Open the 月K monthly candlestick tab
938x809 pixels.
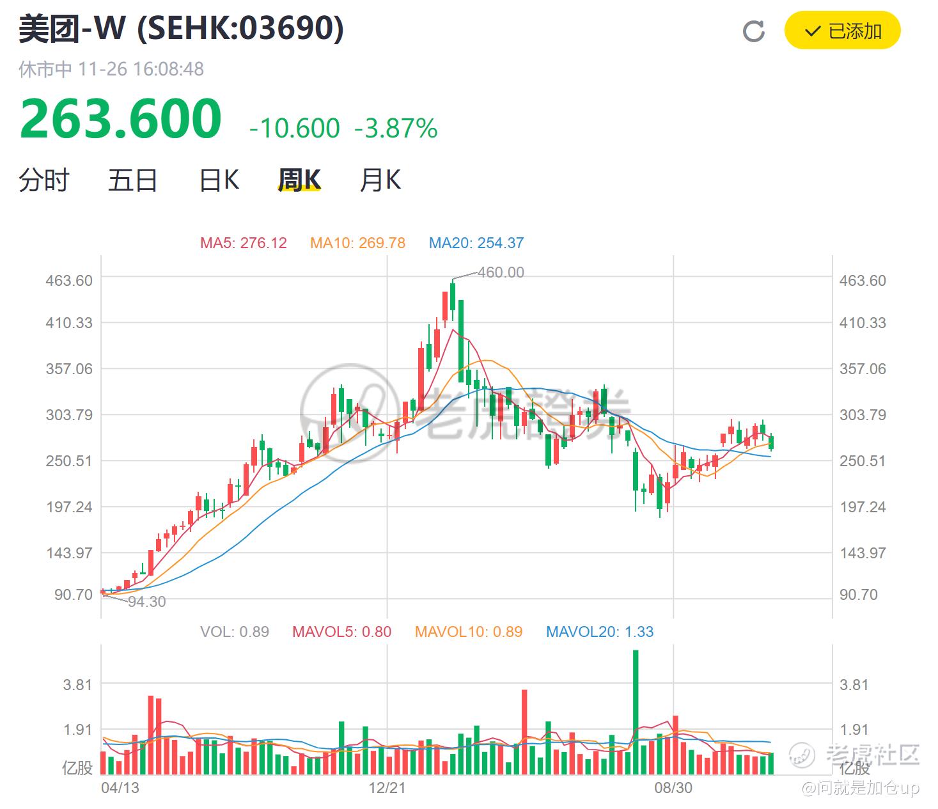click(380, 180)
